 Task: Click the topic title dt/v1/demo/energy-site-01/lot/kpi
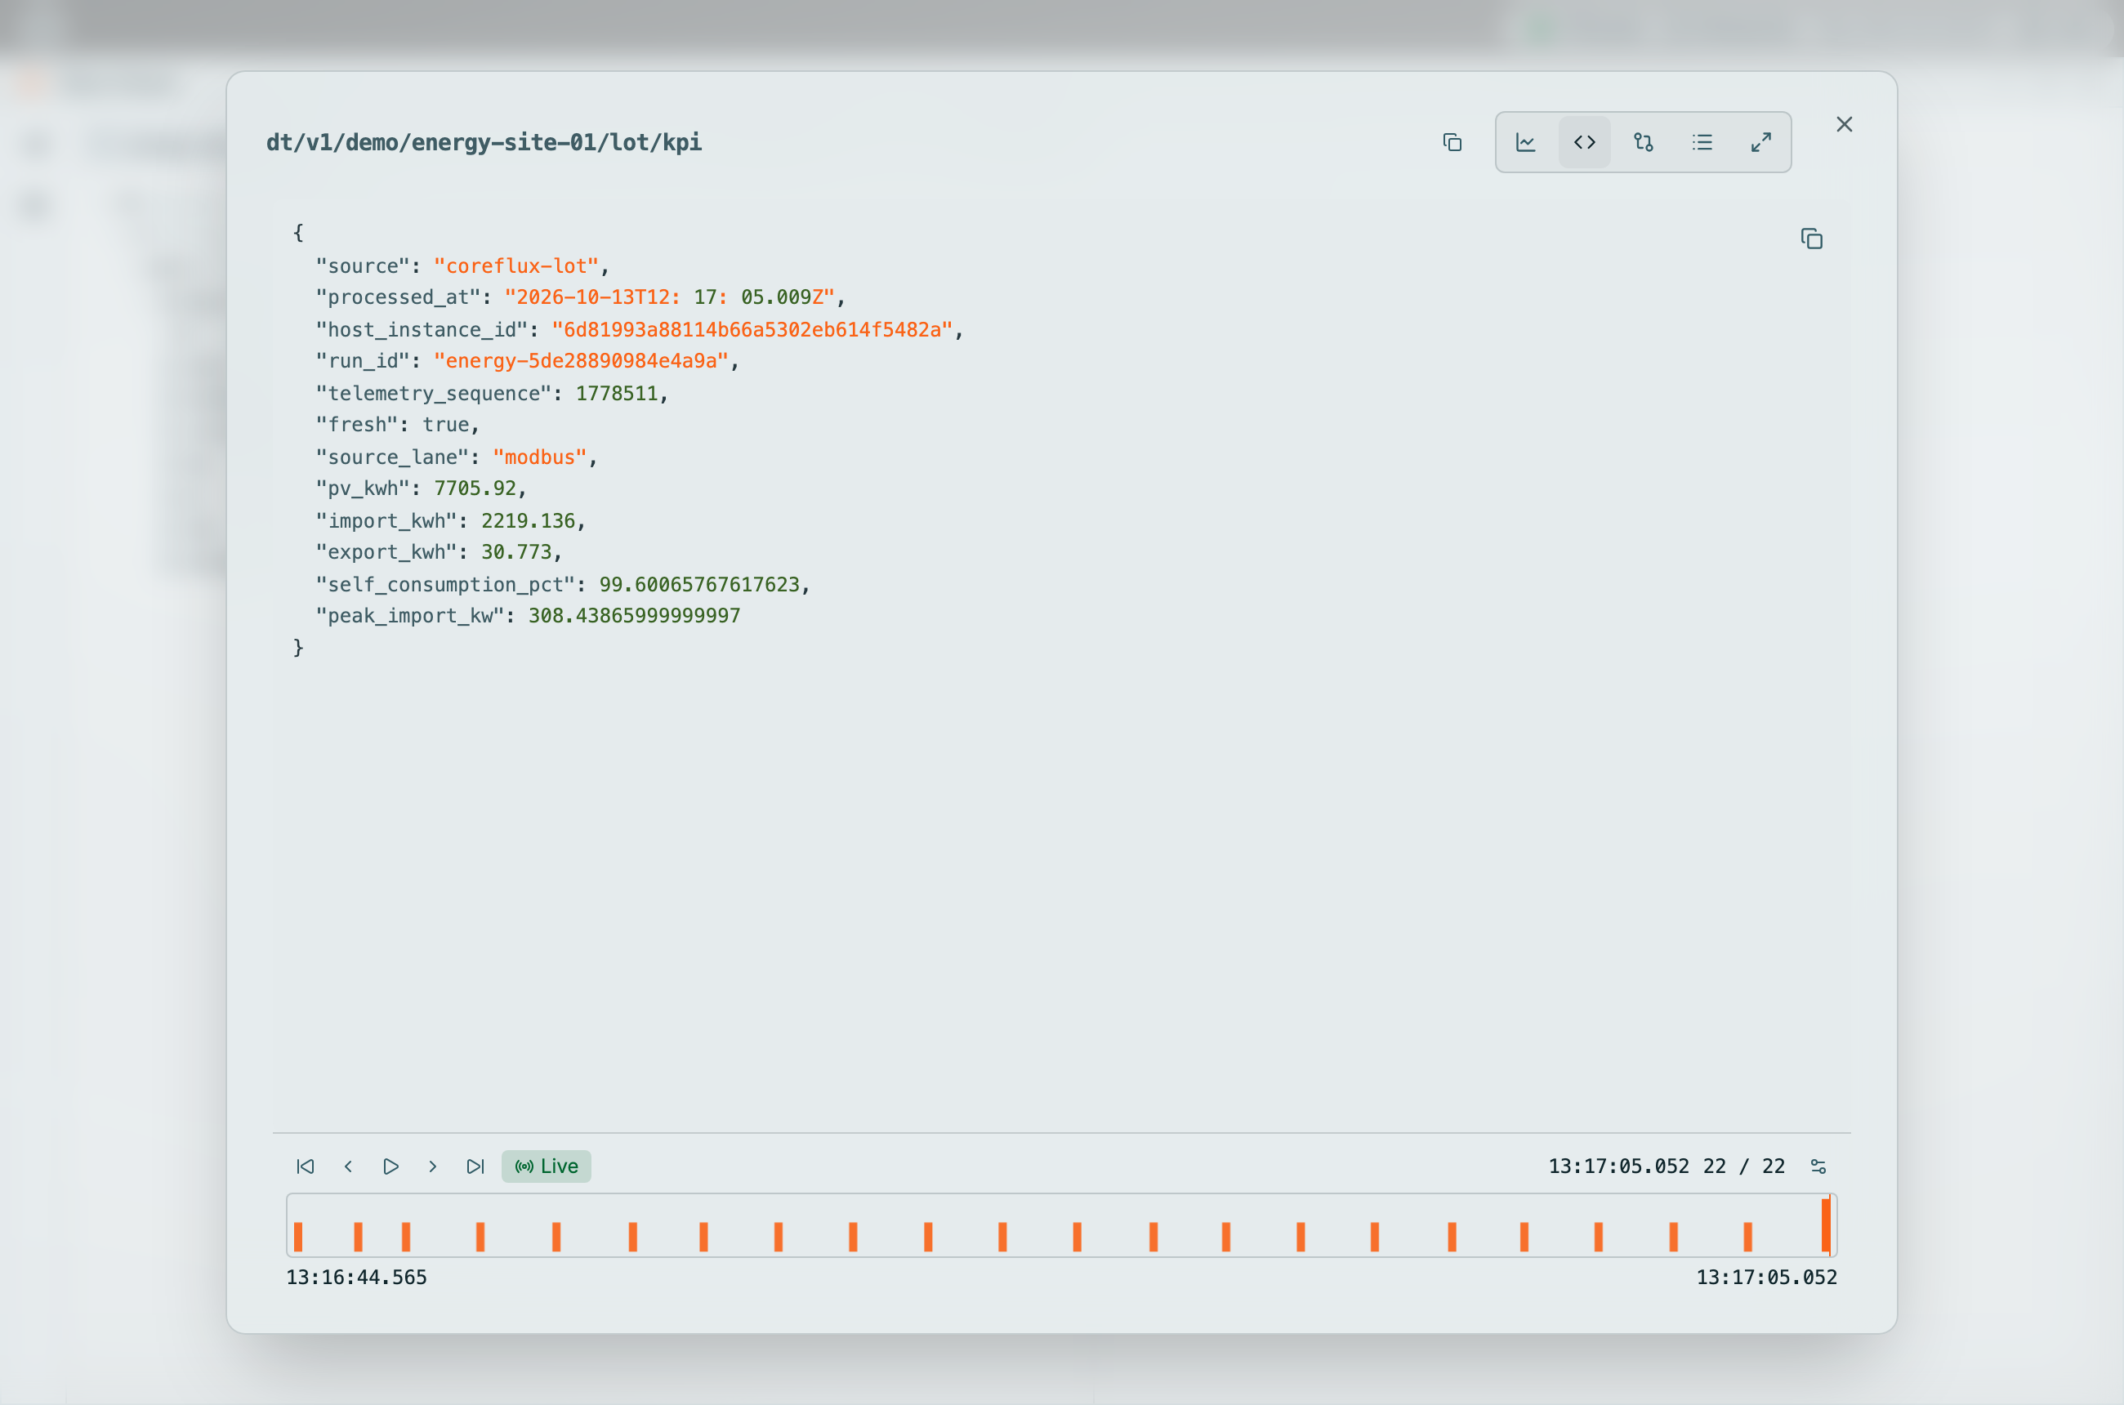484,142
